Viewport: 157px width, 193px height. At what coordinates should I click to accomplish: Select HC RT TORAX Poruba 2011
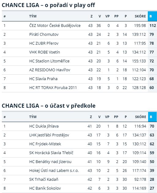point(53,88)
